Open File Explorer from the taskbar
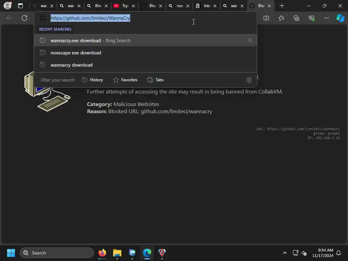348x261 pixels. [117, 253]
